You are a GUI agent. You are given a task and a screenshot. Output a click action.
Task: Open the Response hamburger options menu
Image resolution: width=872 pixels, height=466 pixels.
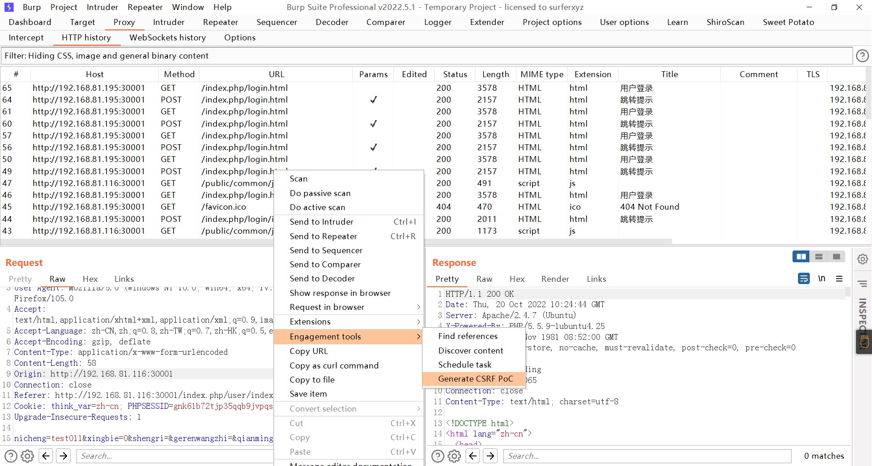pos(839,279)
